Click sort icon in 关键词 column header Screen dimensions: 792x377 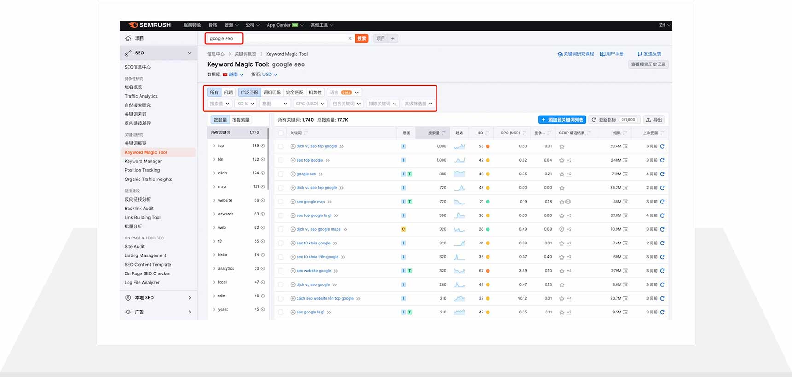point(306,133)
